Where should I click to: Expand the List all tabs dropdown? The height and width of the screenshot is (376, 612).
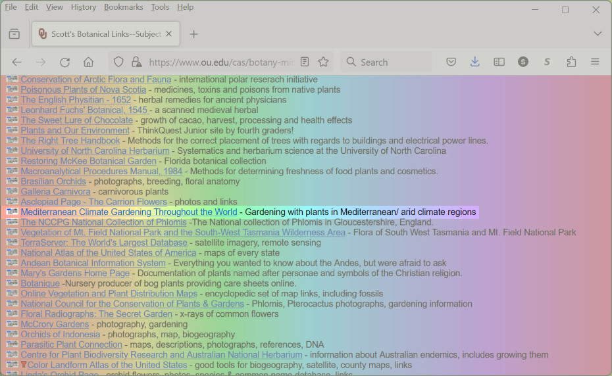597,34
